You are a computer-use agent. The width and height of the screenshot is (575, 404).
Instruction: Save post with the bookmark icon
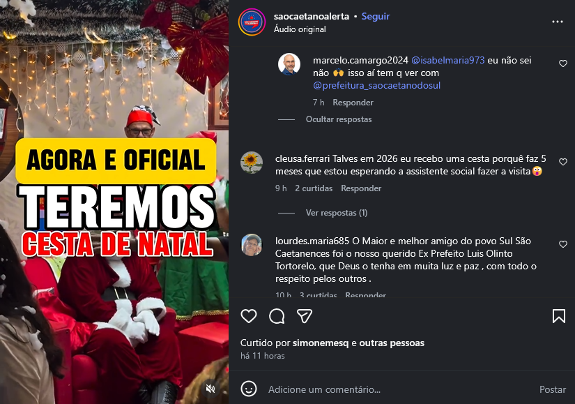[x=559, y=316]
